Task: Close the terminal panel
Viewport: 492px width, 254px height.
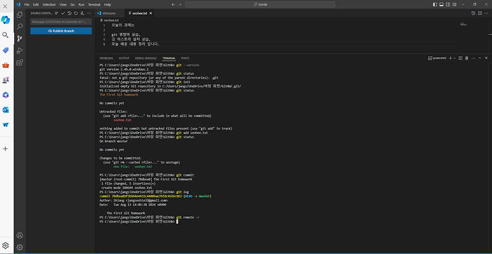Action: click(486, 58)
